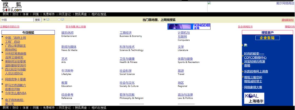The height and width of the screenshot is (110, 295).
Task: Click the Sohu.com logo
Action: 12,7
